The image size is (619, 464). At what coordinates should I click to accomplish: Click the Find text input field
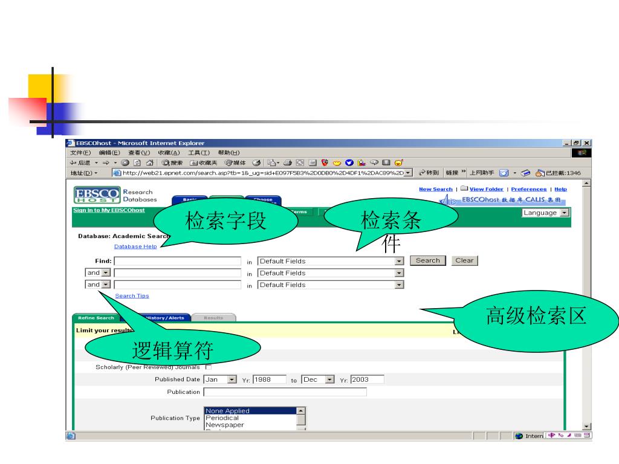pyautogui.click(x=178, y=261)
